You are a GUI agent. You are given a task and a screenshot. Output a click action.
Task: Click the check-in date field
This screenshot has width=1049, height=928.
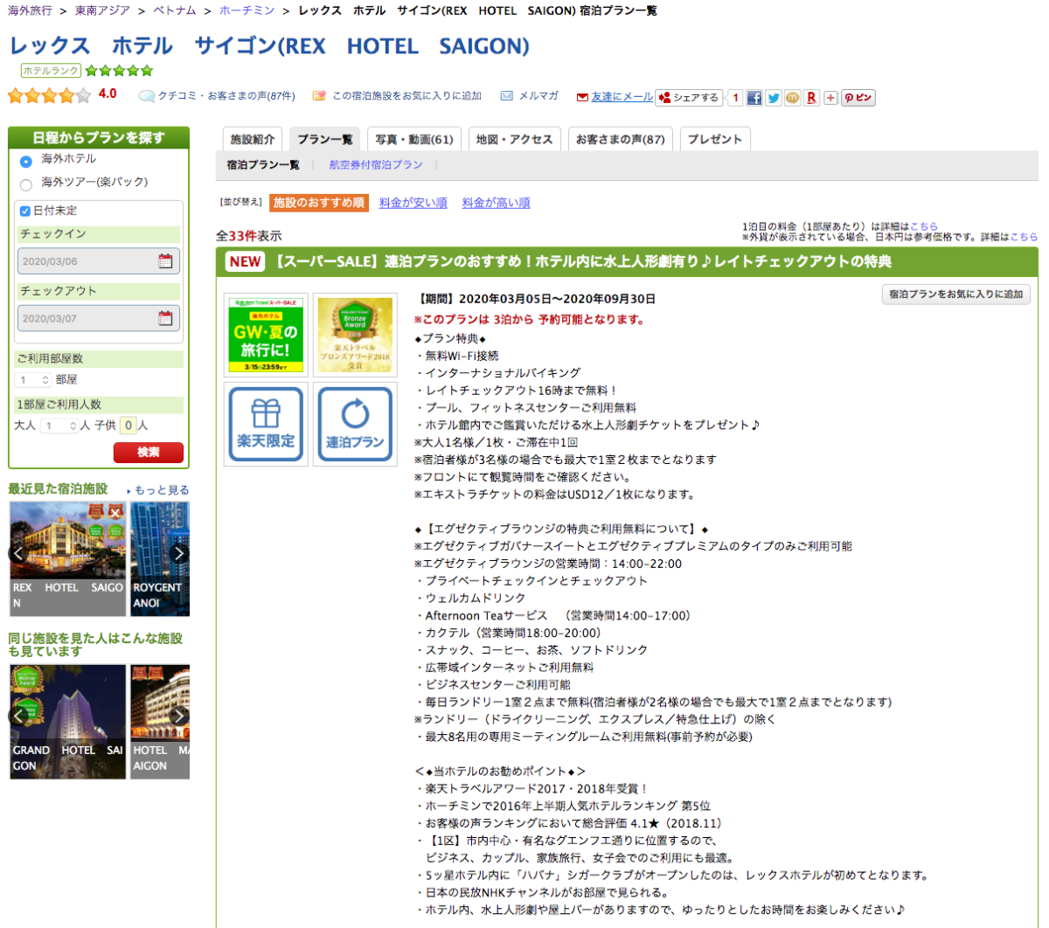point(99,260)
